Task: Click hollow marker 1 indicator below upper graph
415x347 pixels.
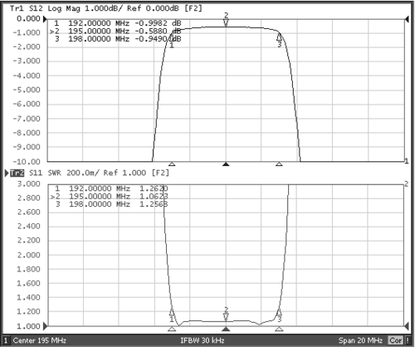Action: click(172, 164)
